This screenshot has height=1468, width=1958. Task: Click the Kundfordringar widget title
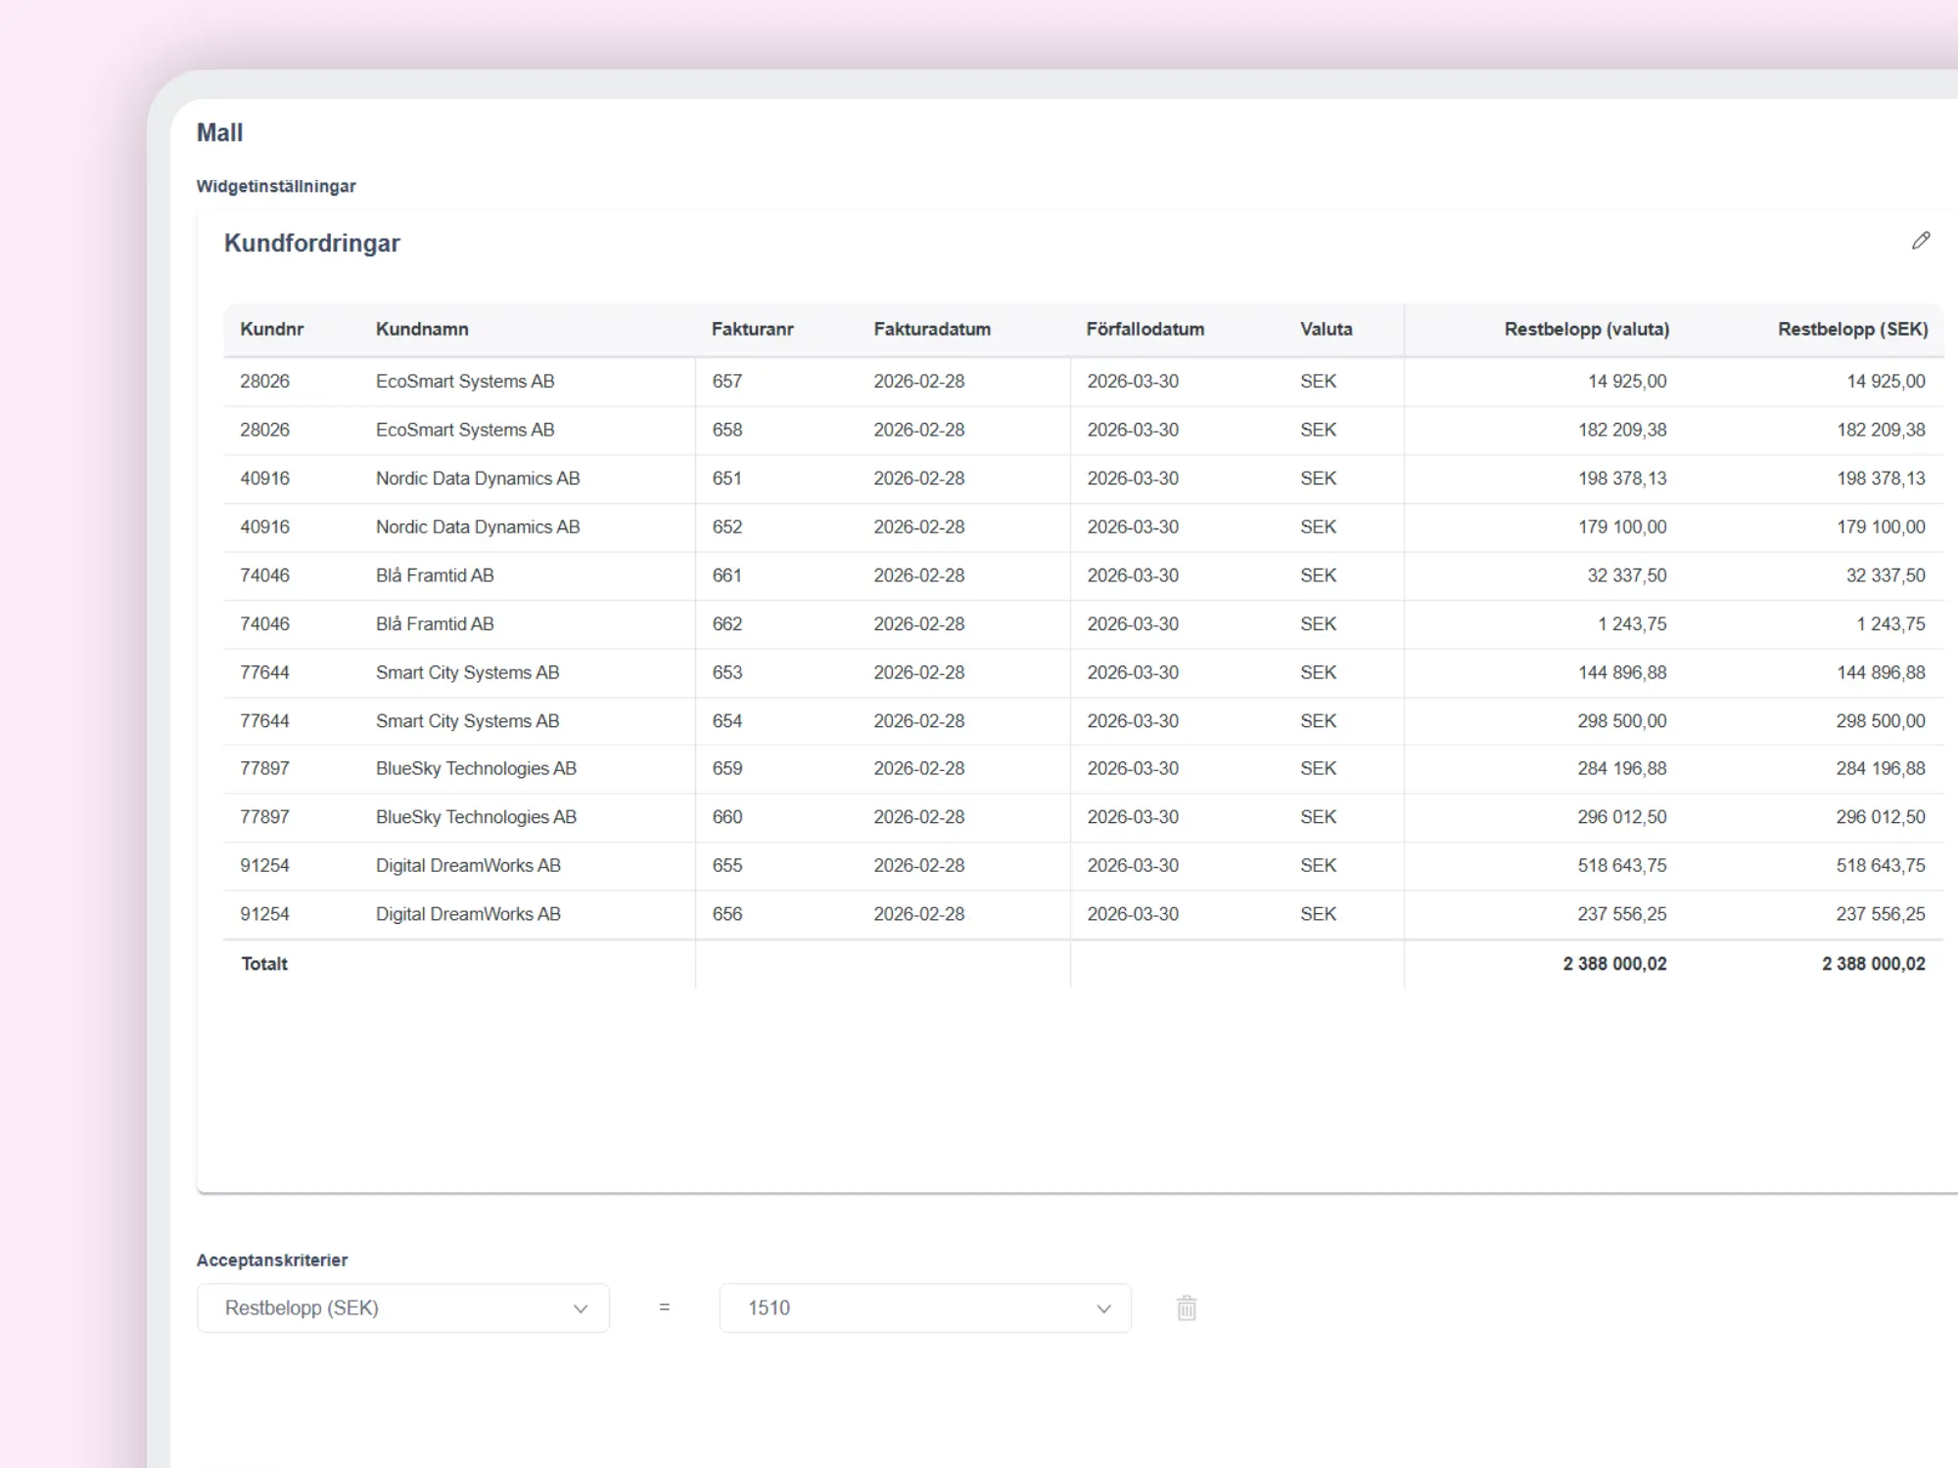coord(312,243)
